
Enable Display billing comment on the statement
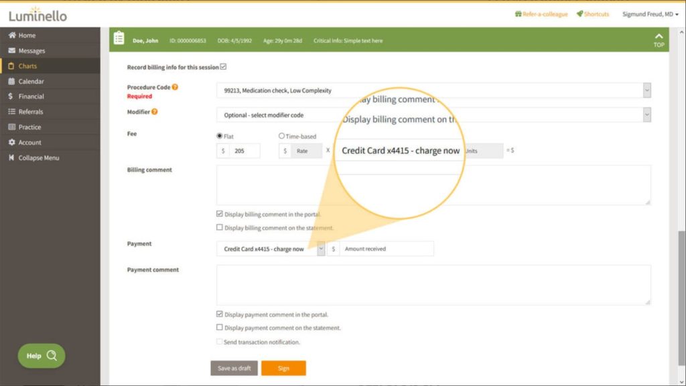[x=219, y=228]
